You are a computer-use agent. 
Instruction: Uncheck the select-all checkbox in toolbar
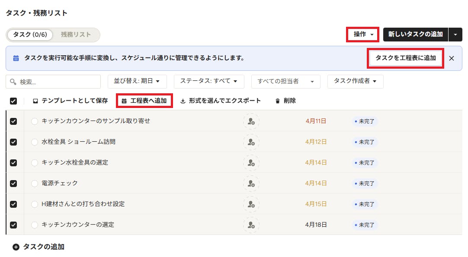13,101
